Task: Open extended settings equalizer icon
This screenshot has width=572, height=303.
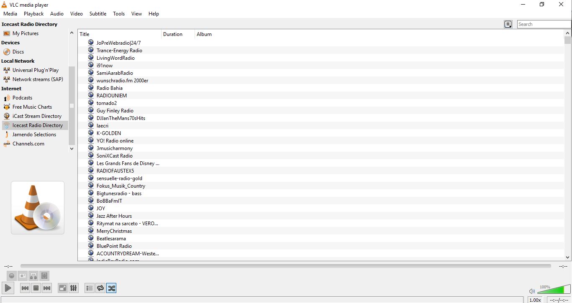Action: tap(73, 288)
